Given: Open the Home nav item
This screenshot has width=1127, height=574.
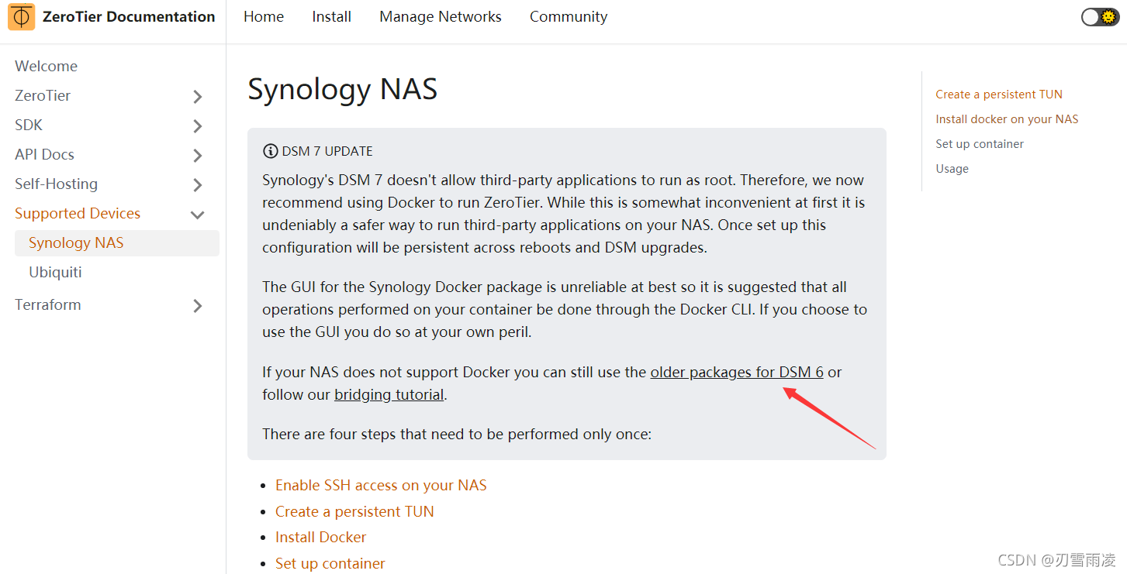Looking at the screenshot, I should [264, 16].
